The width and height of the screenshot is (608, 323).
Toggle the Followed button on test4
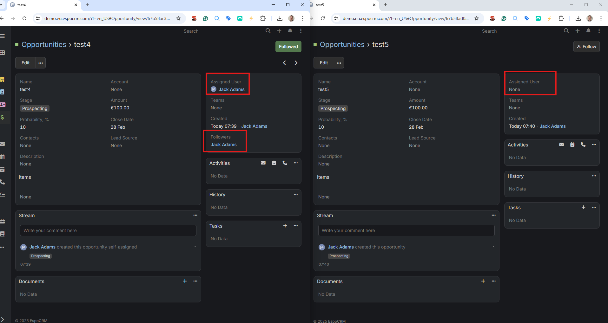(288, 47)
